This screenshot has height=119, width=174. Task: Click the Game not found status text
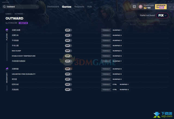147,15
